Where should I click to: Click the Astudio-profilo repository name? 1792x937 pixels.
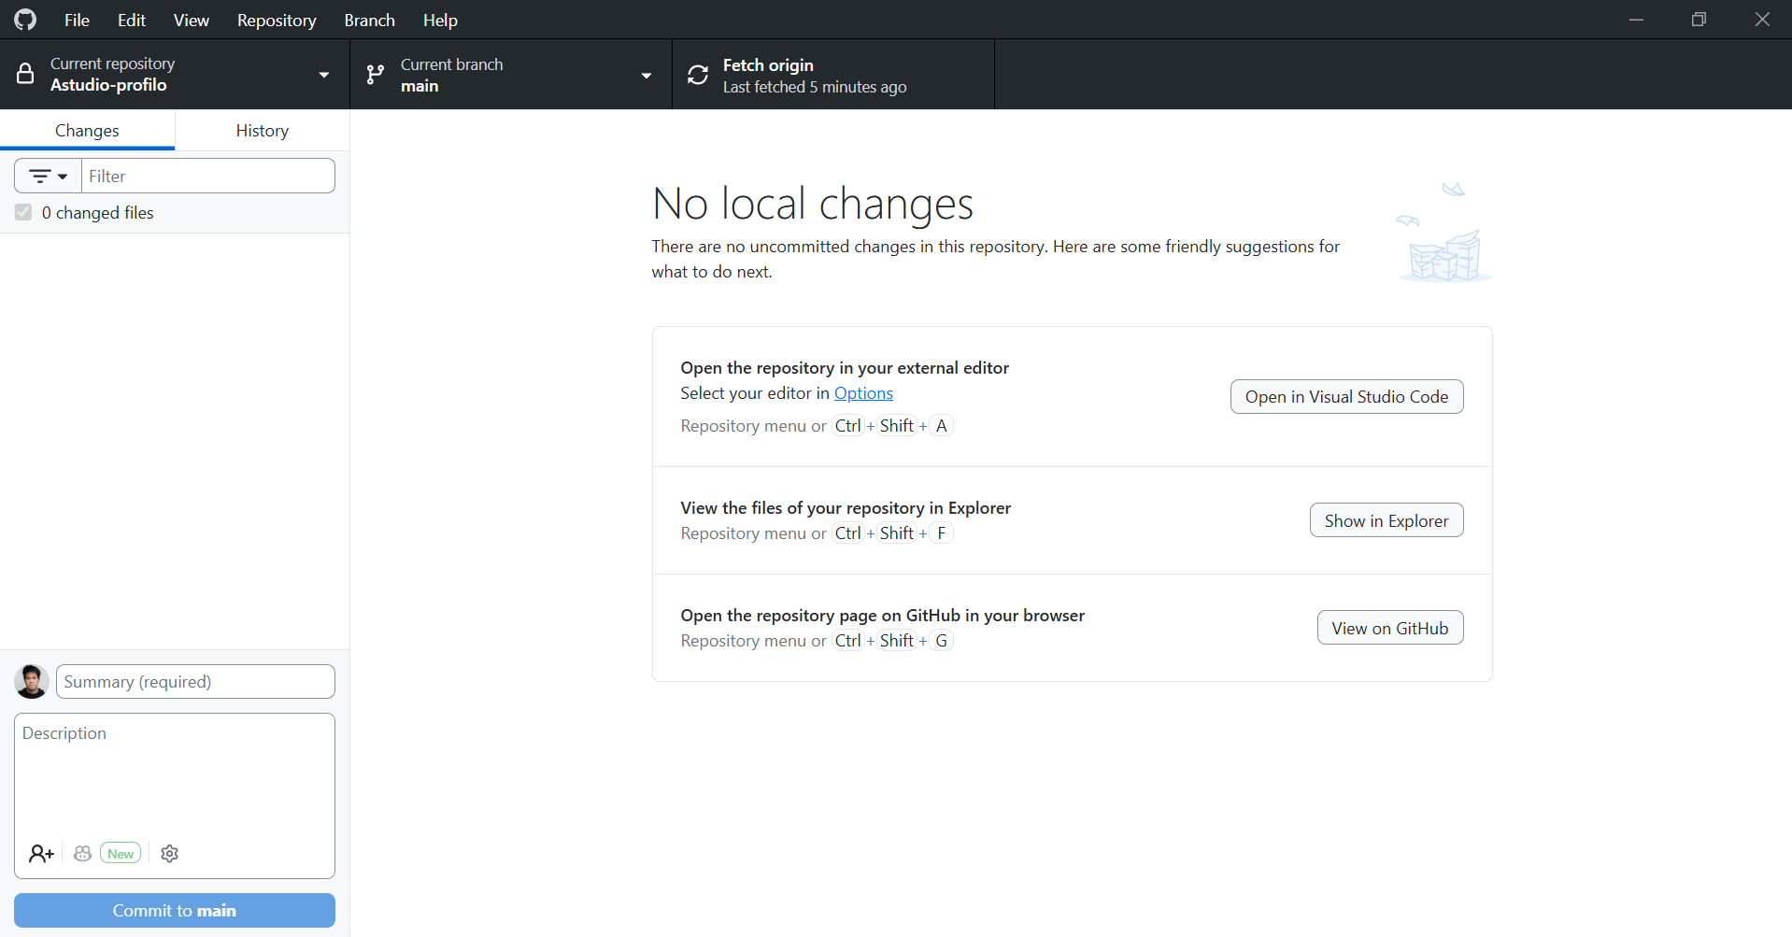click(x=108, y=85)
